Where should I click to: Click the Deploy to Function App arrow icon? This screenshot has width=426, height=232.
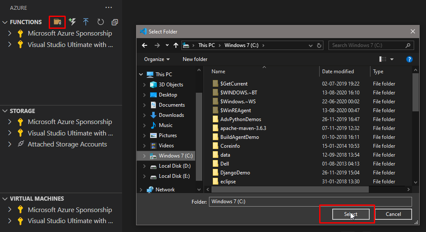(x=86, y=22)
